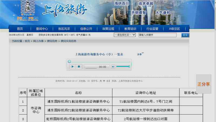Viewport: 216px width, 122px height.
Task: Click the 咨询中心地址 column header
Action: click(x=146, y=93)
